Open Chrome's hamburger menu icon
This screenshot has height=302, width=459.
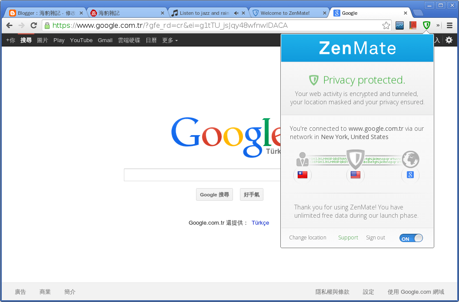click(450, 26)
